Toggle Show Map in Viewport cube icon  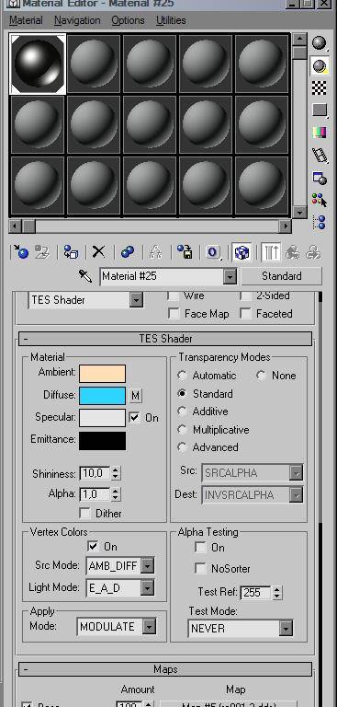242,252
